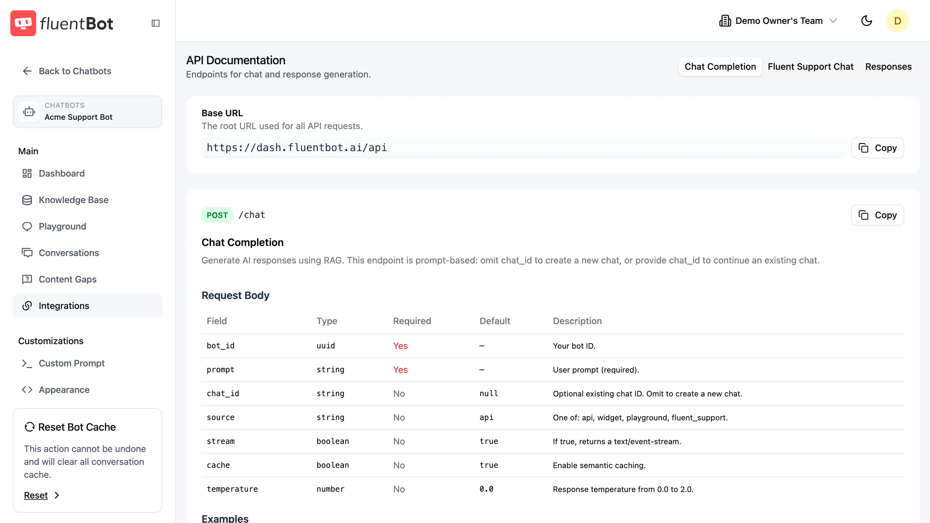Screen dimensions: 930x523
Task: Click "Enable semantic caching." description
Action: pyautogui.click(x=599, y=465)
